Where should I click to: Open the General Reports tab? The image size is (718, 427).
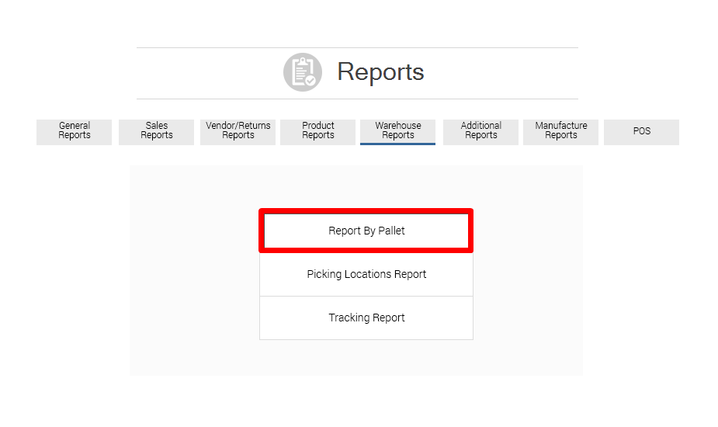(75, 130)
